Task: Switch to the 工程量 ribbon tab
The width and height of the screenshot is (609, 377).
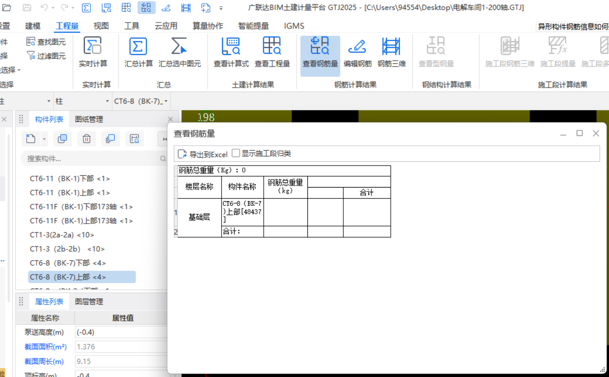Action: [x=67, y=26]
